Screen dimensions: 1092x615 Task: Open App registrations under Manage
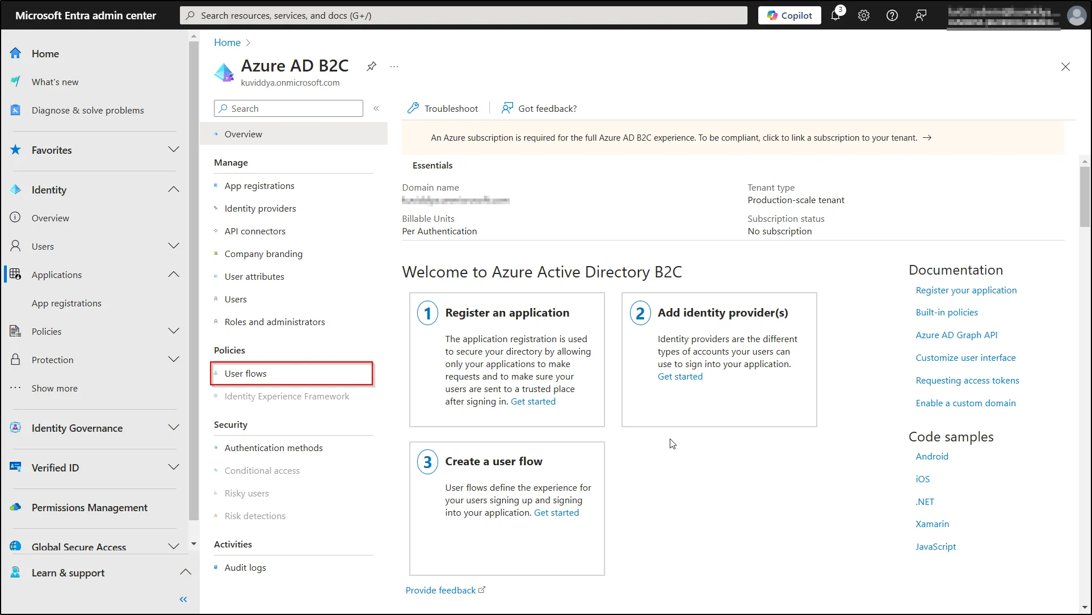tap(259, 186)
